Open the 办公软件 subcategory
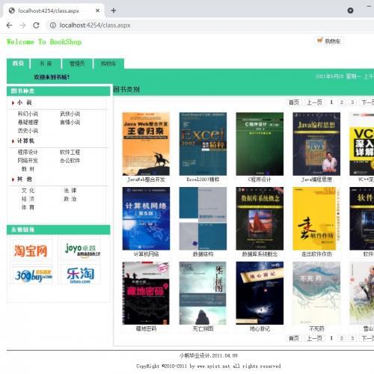 point(70,160)
